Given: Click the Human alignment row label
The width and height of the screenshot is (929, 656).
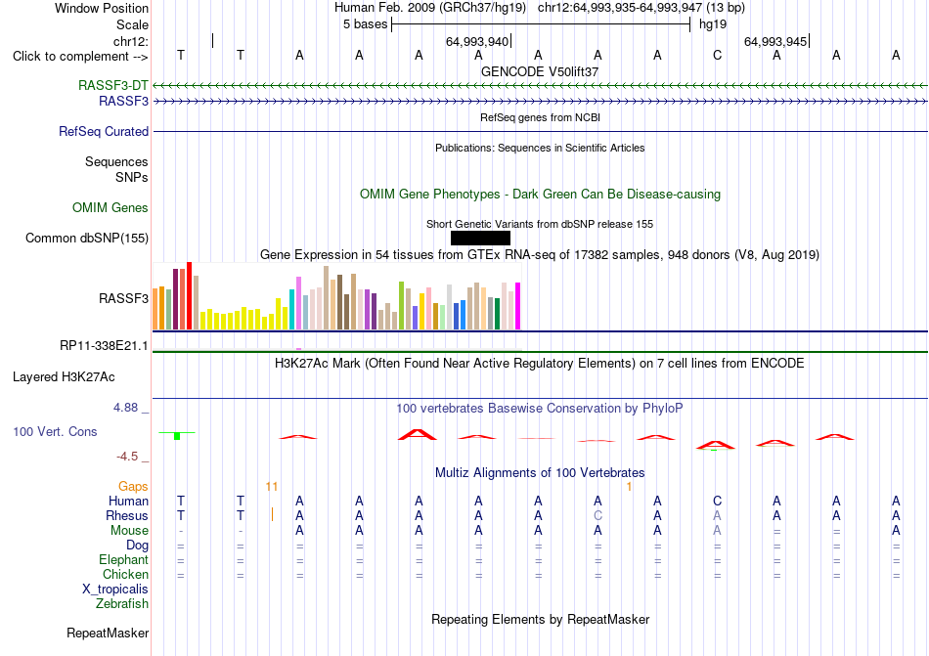Looking at the screenshot, I should pyautogui.click(x=128, y=502).
